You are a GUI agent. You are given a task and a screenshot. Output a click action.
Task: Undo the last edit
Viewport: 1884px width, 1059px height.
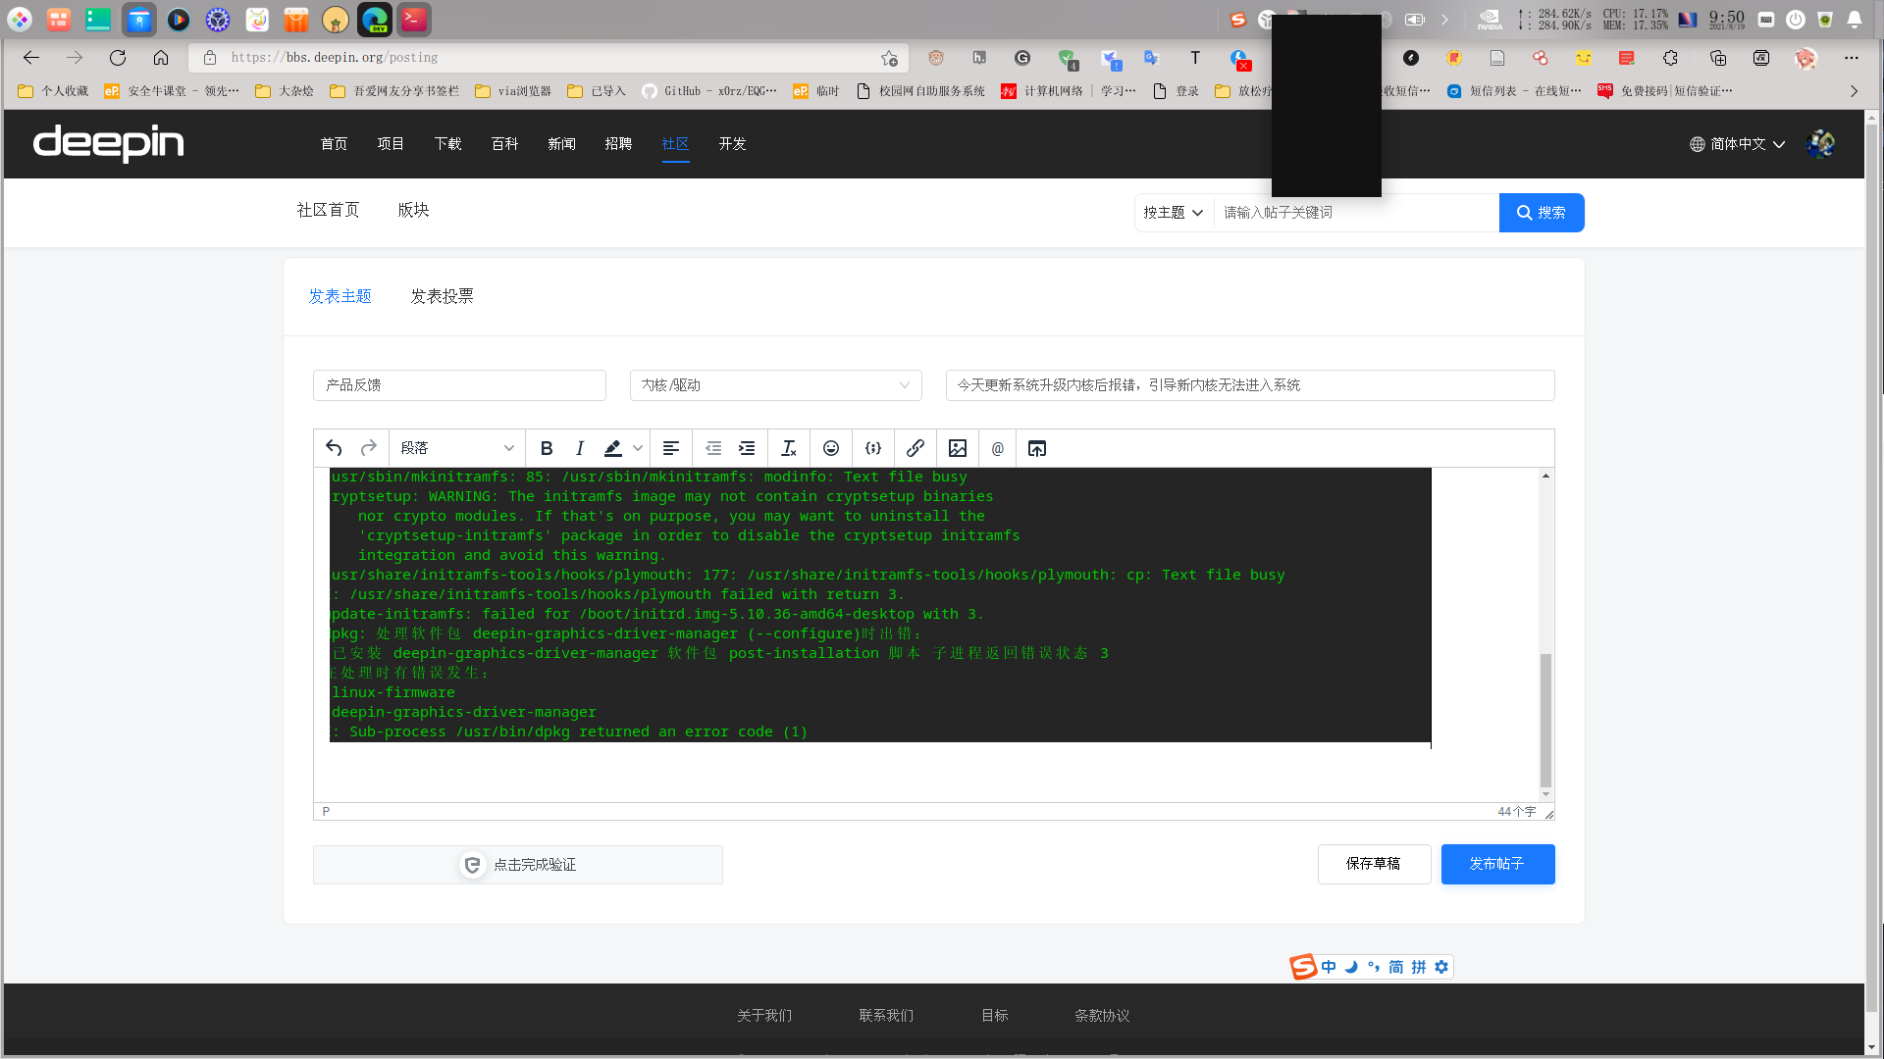tap(334, 448)
